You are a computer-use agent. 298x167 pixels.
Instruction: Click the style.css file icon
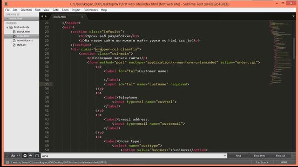[14, 45]
